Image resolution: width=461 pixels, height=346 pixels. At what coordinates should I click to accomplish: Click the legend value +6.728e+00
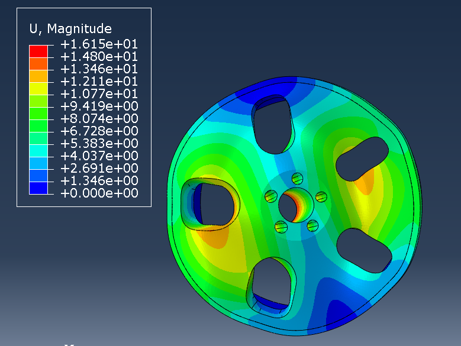tap(99, 131)
